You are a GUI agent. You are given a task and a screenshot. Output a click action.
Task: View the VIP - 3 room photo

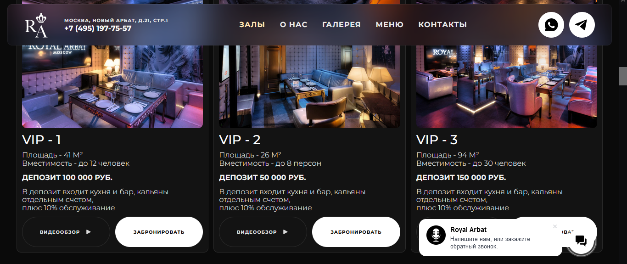[x=507, y=86]
